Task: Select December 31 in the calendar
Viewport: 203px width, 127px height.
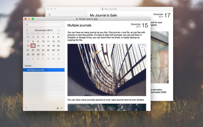Action: pyautogui.click(x=43, y=54)
